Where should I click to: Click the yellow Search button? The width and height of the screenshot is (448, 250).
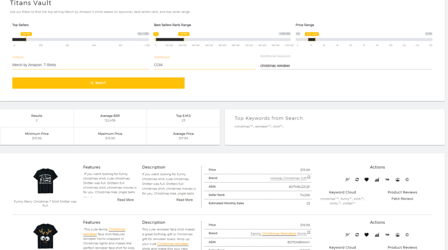[98, 83]
